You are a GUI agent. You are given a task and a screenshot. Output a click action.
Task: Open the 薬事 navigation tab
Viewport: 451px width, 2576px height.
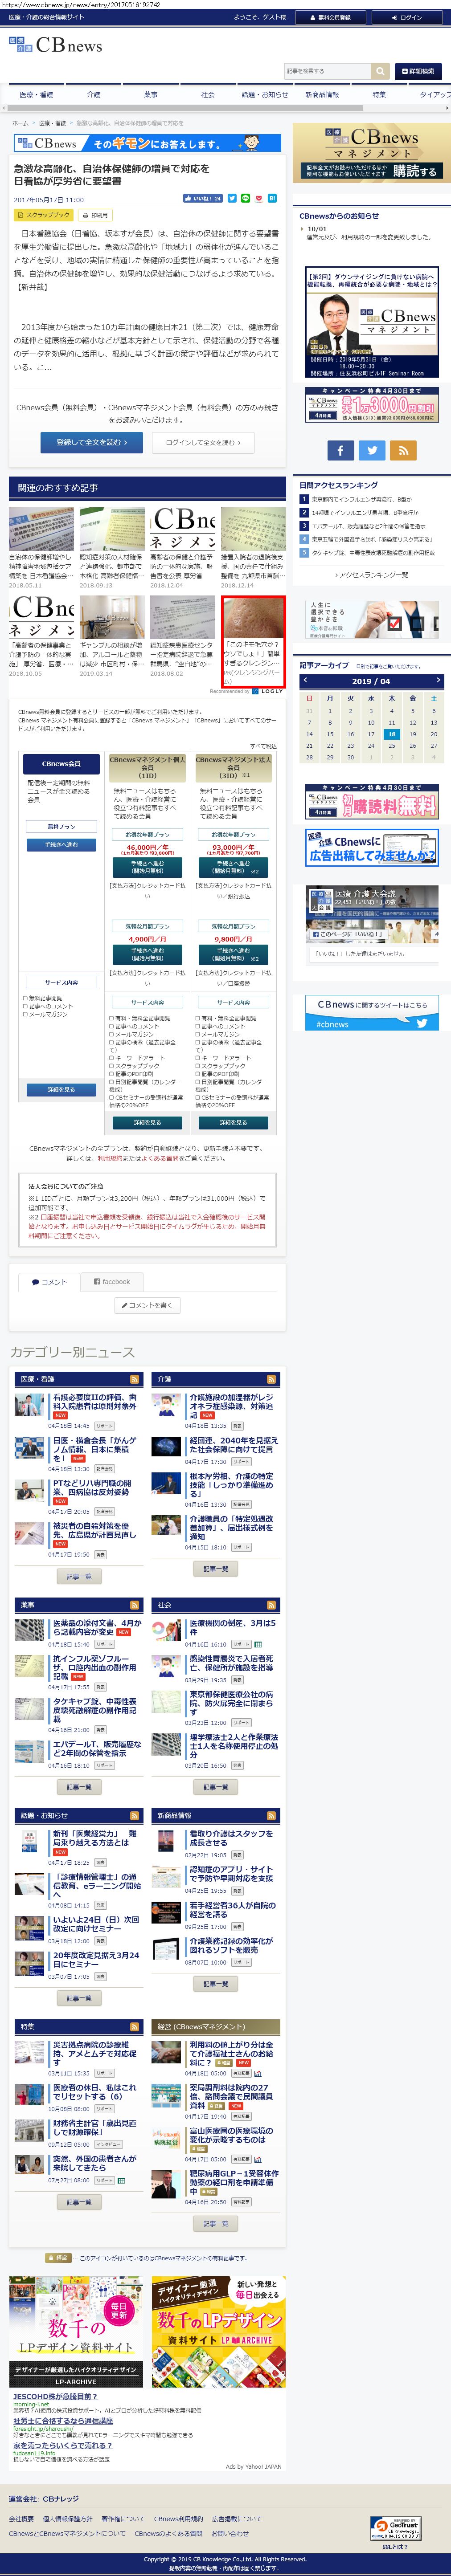tap(150, 95)
